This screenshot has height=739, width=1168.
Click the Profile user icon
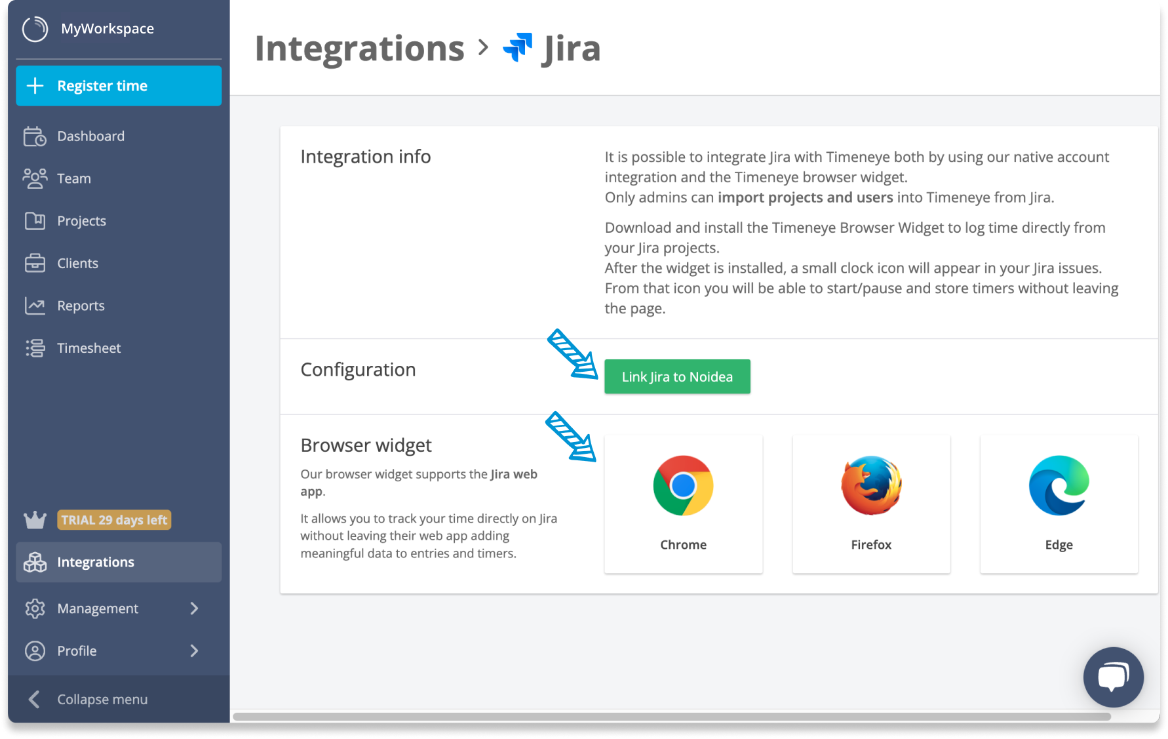click(35, 651)
